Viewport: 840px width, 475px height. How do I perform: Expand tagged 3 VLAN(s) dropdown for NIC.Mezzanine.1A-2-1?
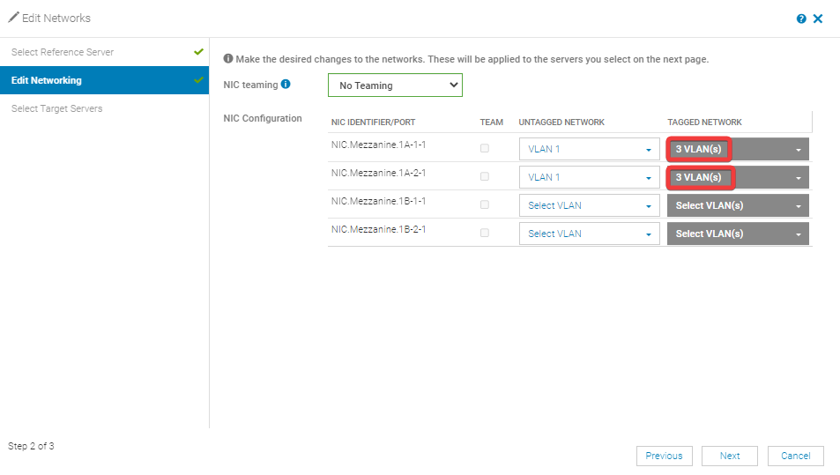[x=738, y=177]
